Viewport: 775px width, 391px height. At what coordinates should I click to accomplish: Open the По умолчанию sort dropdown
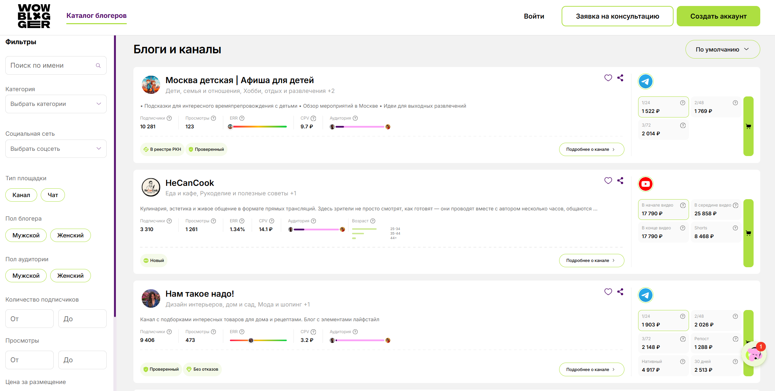click(x=723, y=49)
